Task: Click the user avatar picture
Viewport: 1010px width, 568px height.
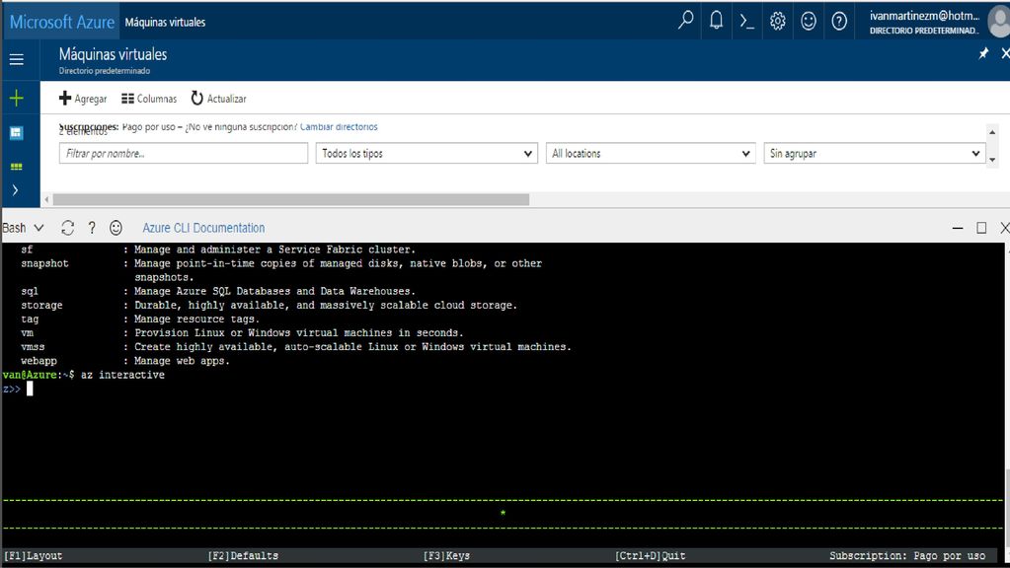Action: click(x=999, y=22)
